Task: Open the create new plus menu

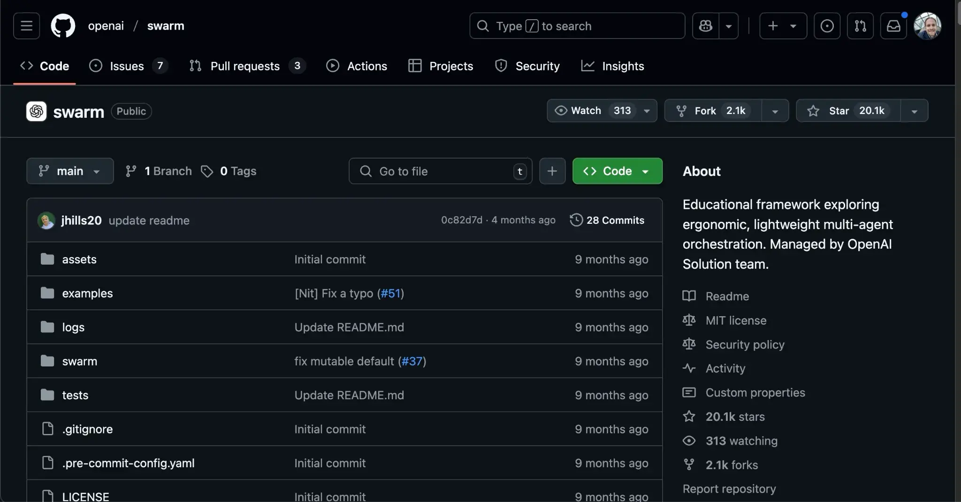Action: pyautogui.click(x=783, y=26)
